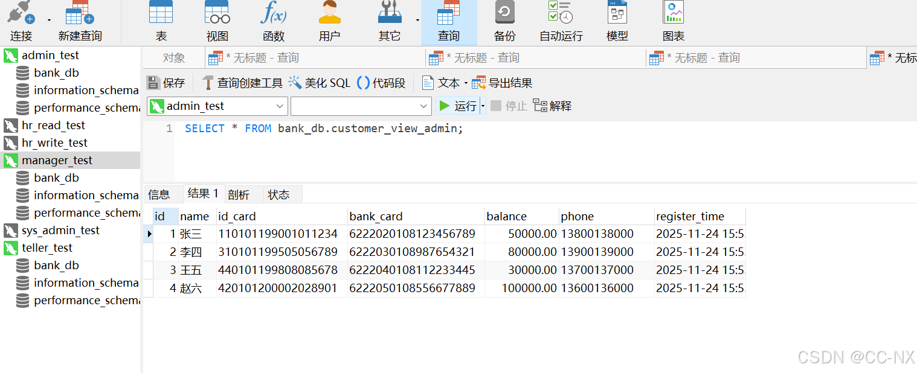Click the Save (保存) floppy icon
The width and height of the screenshot is (917, 373).
pos(153,83)
